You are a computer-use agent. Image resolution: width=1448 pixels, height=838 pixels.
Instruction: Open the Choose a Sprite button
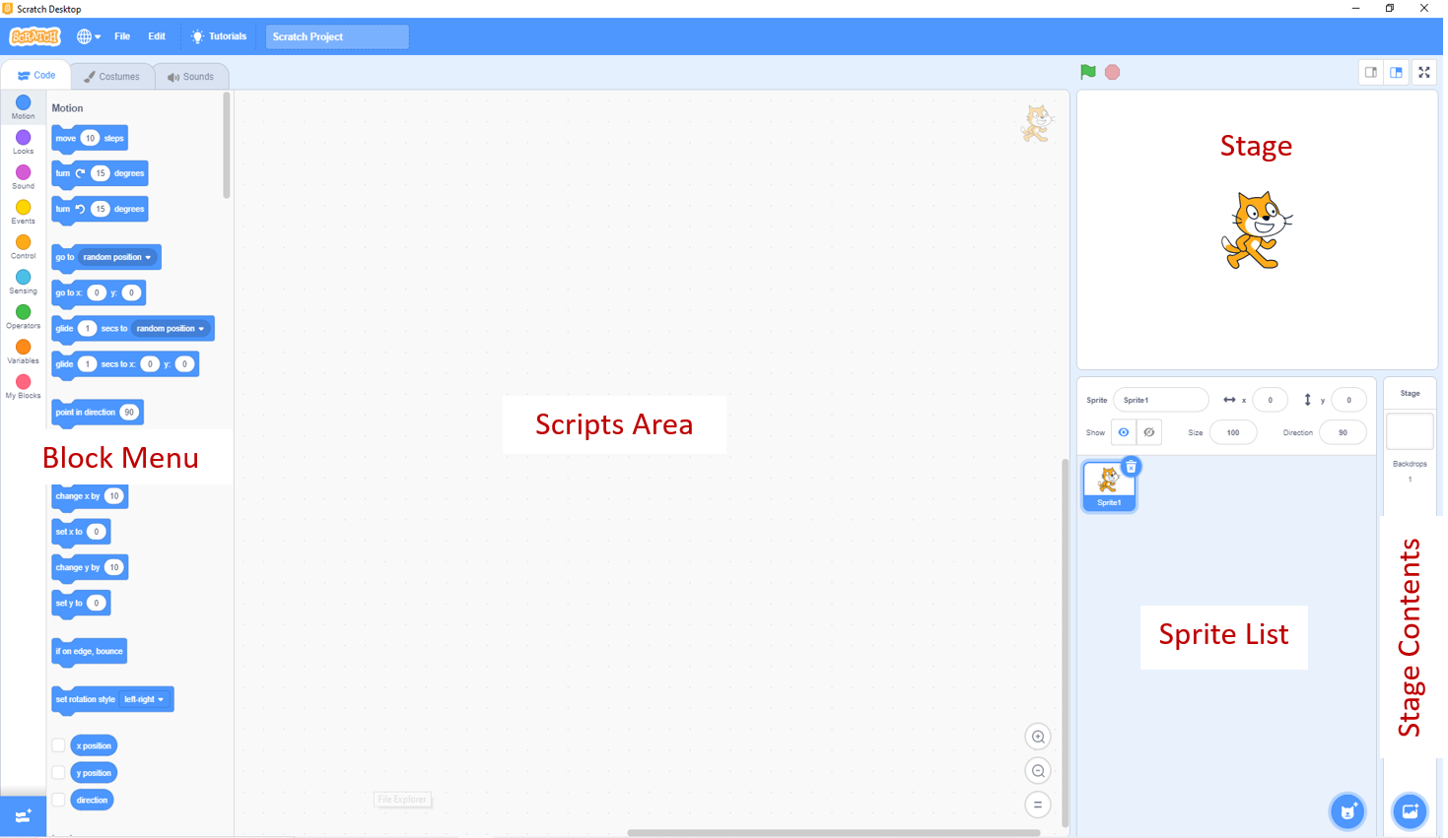click(1347, 811)
